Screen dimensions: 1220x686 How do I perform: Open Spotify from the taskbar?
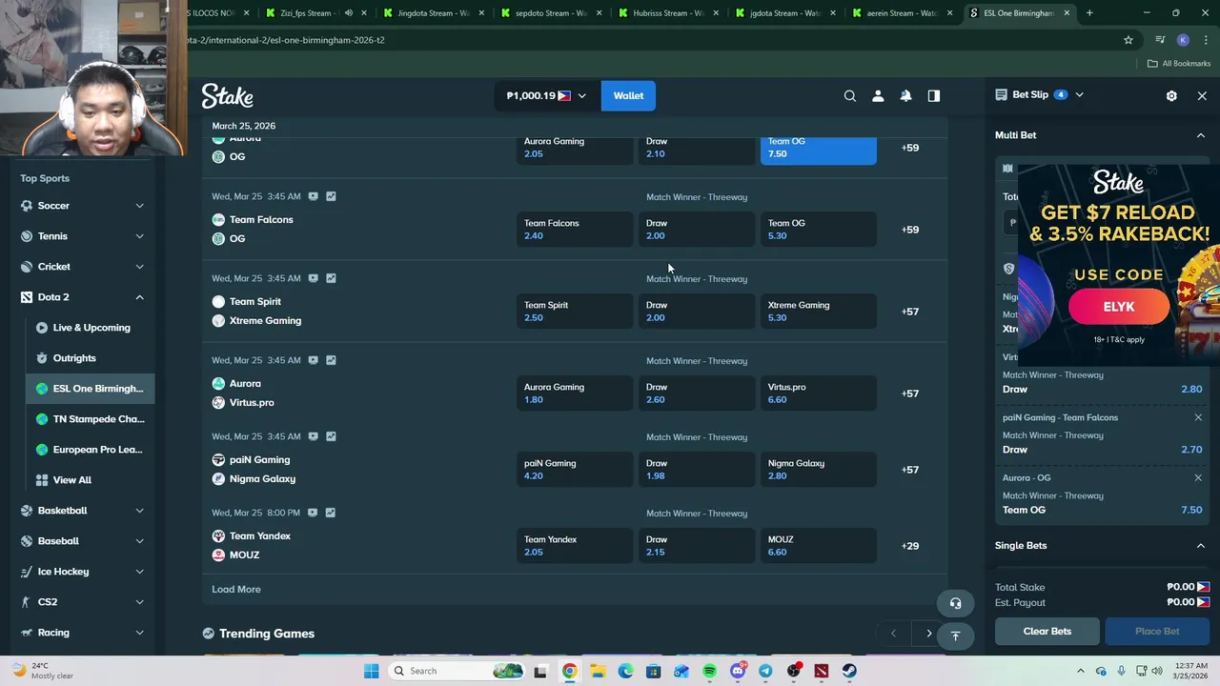click(709, 671)
